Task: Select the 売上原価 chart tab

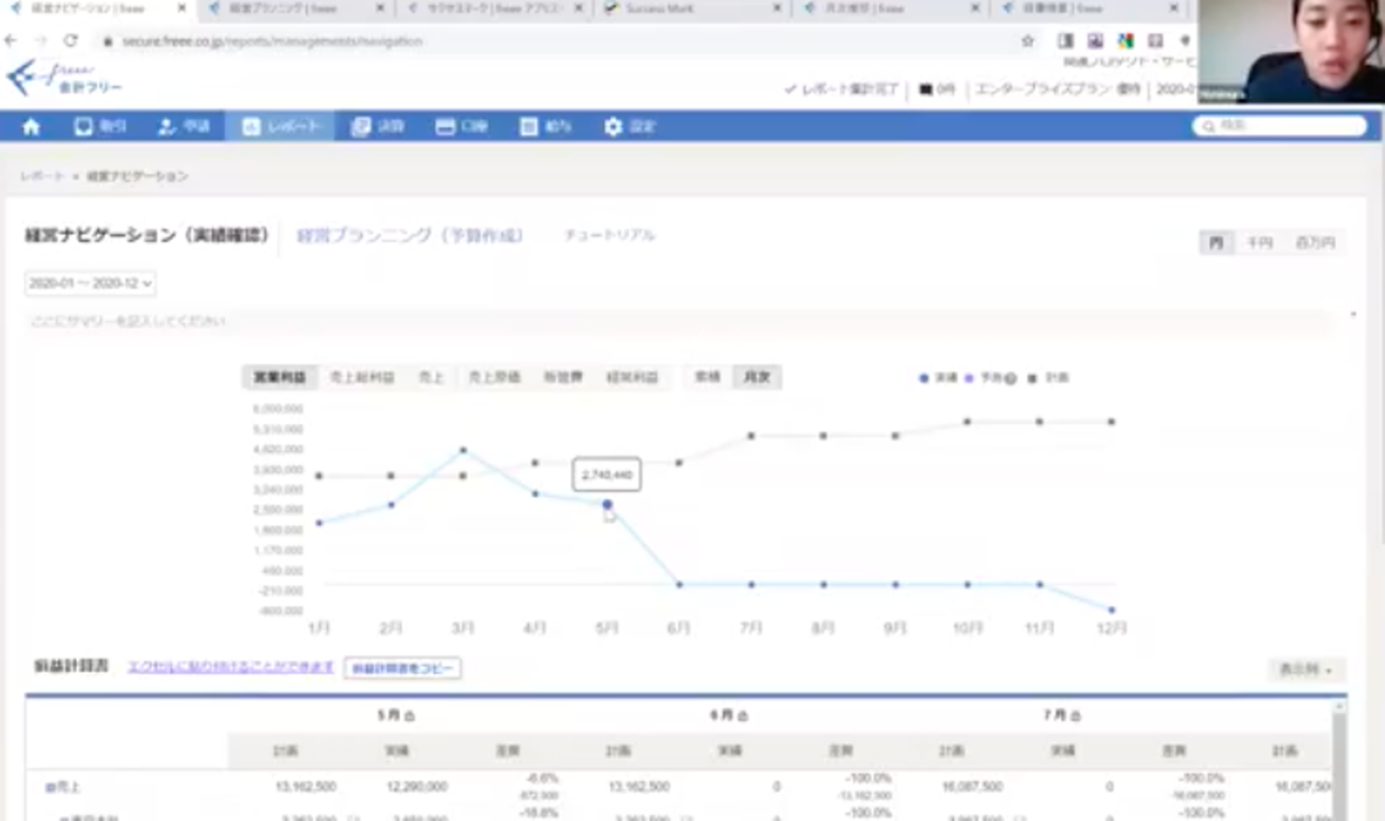Action: pyautogui.click(x=493, y=377)
